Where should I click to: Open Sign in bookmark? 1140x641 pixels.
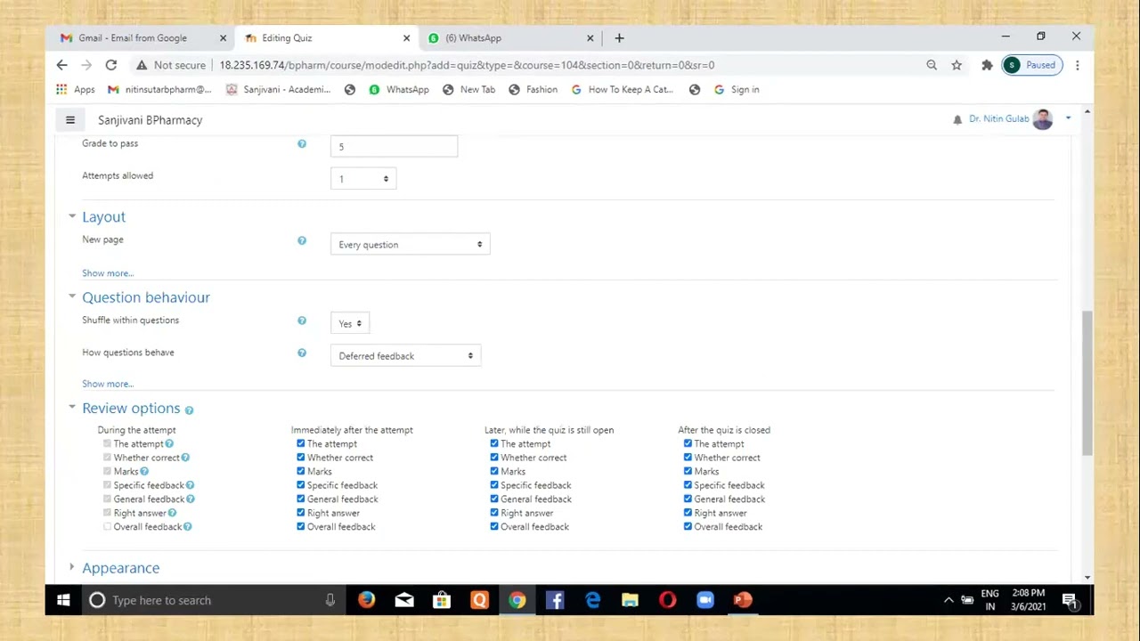click(737, 89)
